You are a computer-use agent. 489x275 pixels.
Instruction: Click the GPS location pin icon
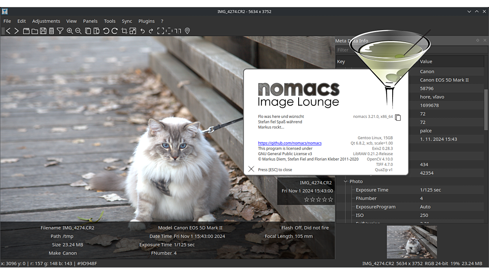tap(187, 31)
